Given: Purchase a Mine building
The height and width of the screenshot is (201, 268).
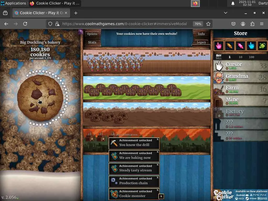Looking at the screenshot, I should 241,101.
